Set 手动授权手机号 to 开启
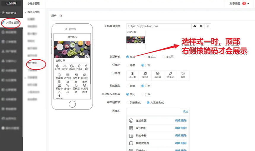Screen dimensions: 255x151 pos(143,94)
